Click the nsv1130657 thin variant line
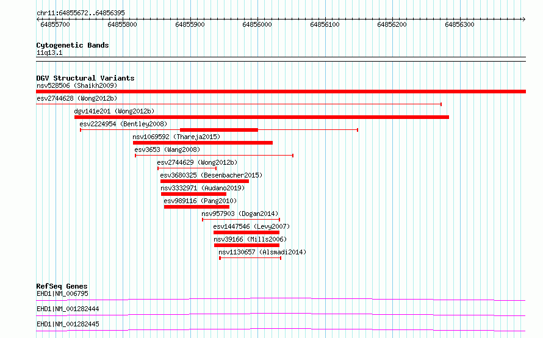This screenshot has height=338, width=543. 250,258
